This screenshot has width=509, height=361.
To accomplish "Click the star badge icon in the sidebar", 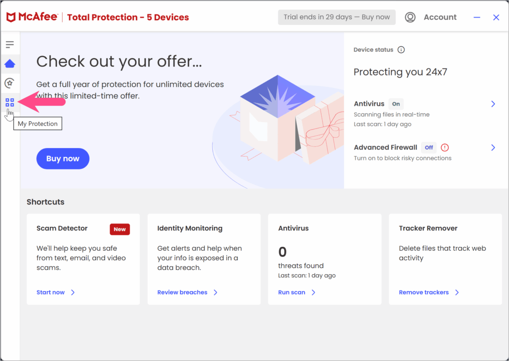I will point(10,83).
